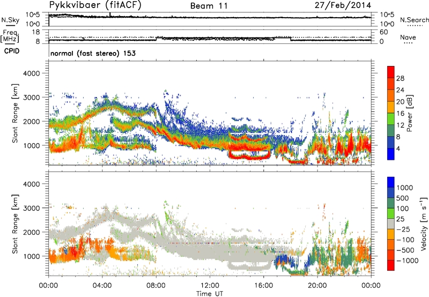Click the Nave legend label
The width and height of the screenshot is (429, 297).
point(408,38)
